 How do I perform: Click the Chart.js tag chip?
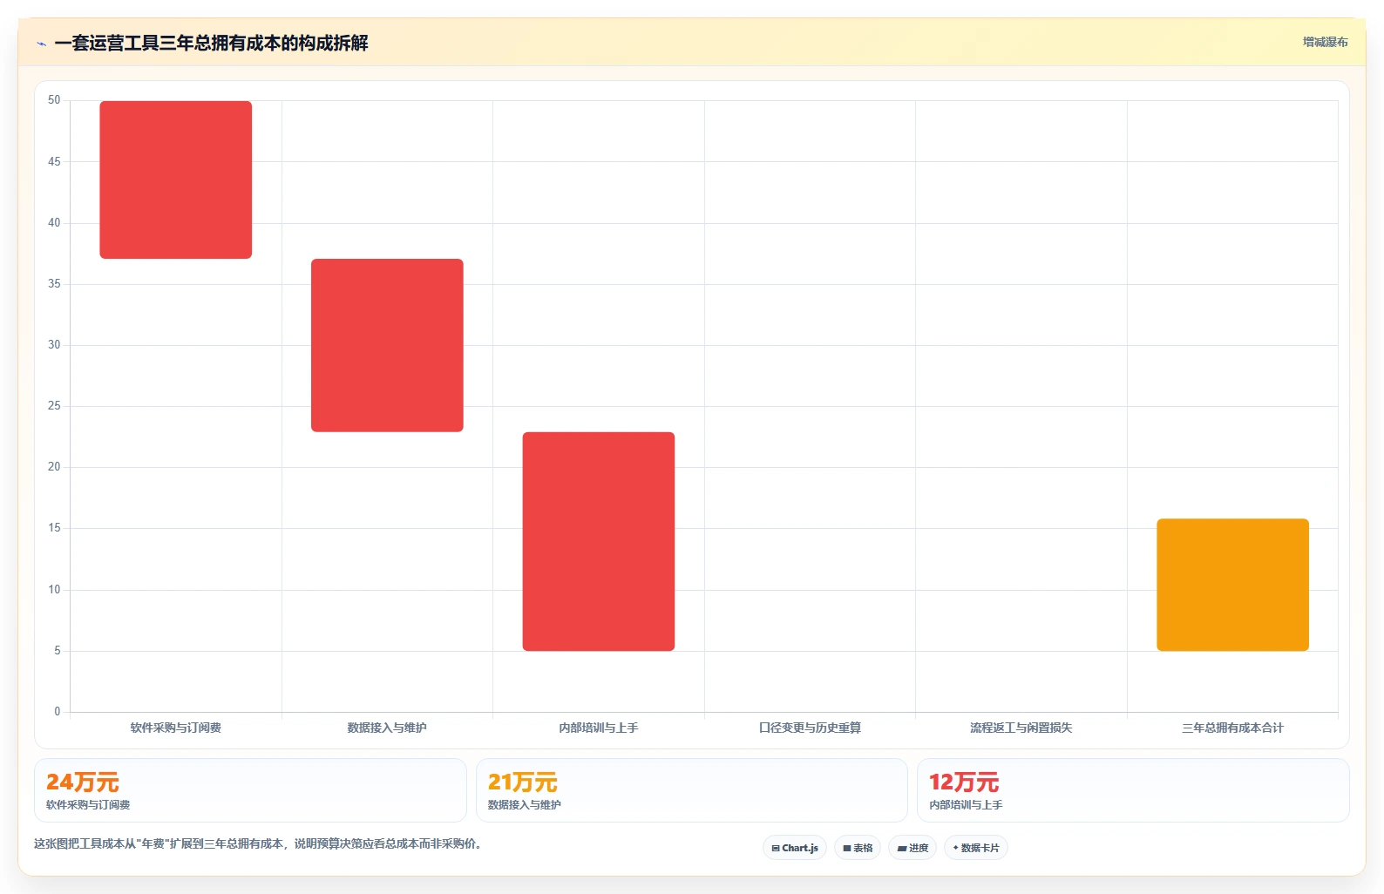(795, 848)
